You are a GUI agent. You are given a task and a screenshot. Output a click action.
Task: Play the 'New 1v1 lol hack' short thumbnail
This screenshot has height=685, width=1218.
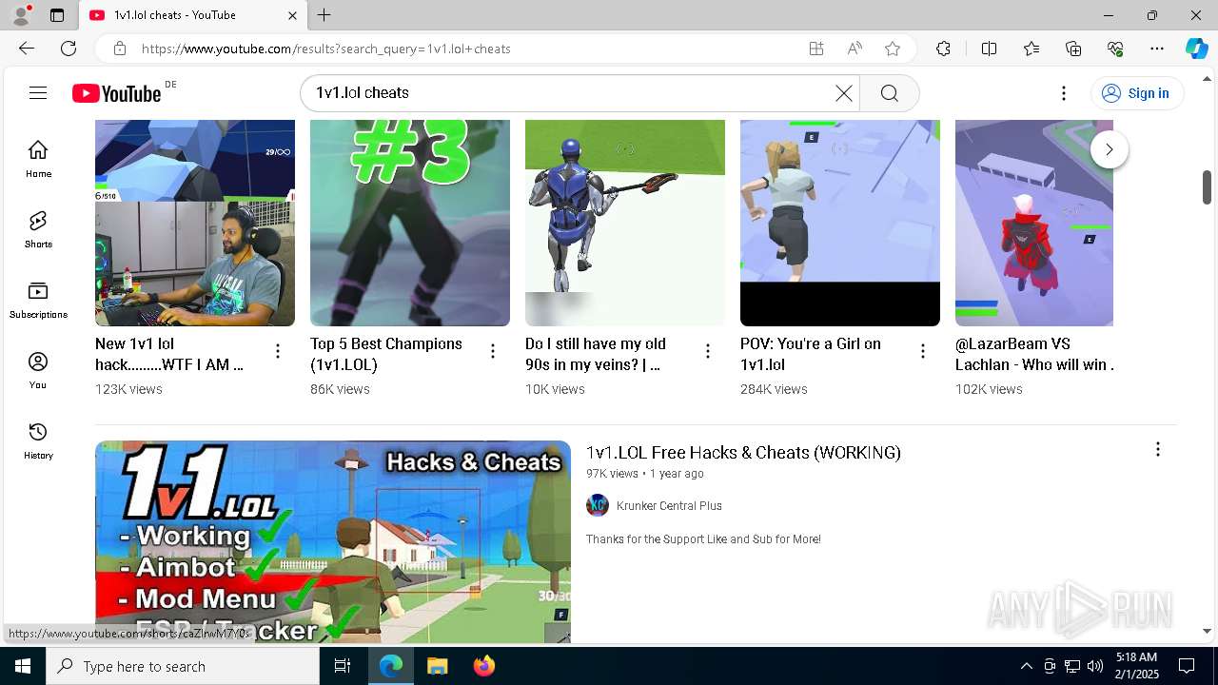pyautogui.click(x=195, y=223)
